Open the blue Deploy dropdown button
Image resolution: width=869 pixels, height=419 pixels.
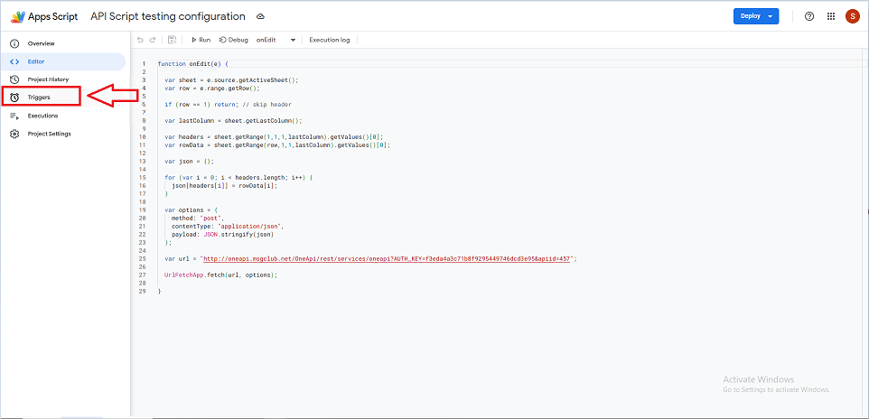point(755,16)
